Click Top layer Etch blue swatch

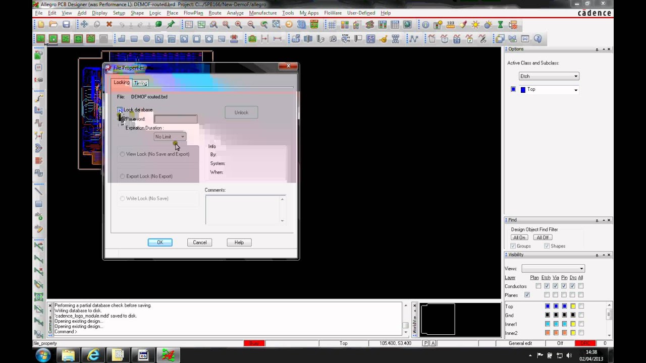point(547,307)
